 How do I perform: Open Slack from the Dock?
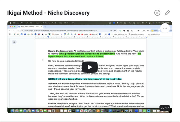pyautogui.click(x=86, y=111)
